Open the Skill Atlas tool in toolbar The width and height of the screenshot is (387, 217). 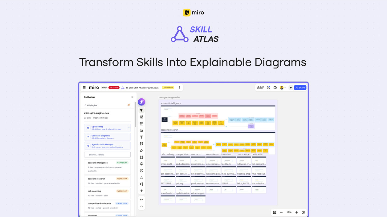[x=141, y=177]
